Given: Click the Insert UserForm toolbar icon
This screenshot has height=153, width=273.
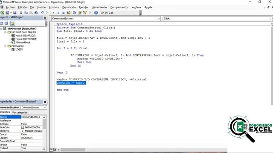Looking at the screenshot, I should (x=7, y=13).
